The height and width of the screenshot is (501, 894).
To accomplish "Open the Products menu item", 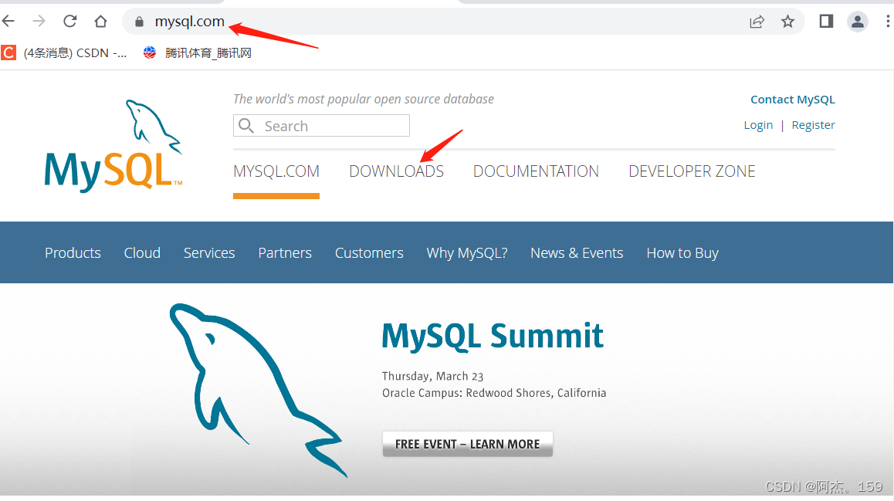I will pyautogui.click(x=73, y=253).
